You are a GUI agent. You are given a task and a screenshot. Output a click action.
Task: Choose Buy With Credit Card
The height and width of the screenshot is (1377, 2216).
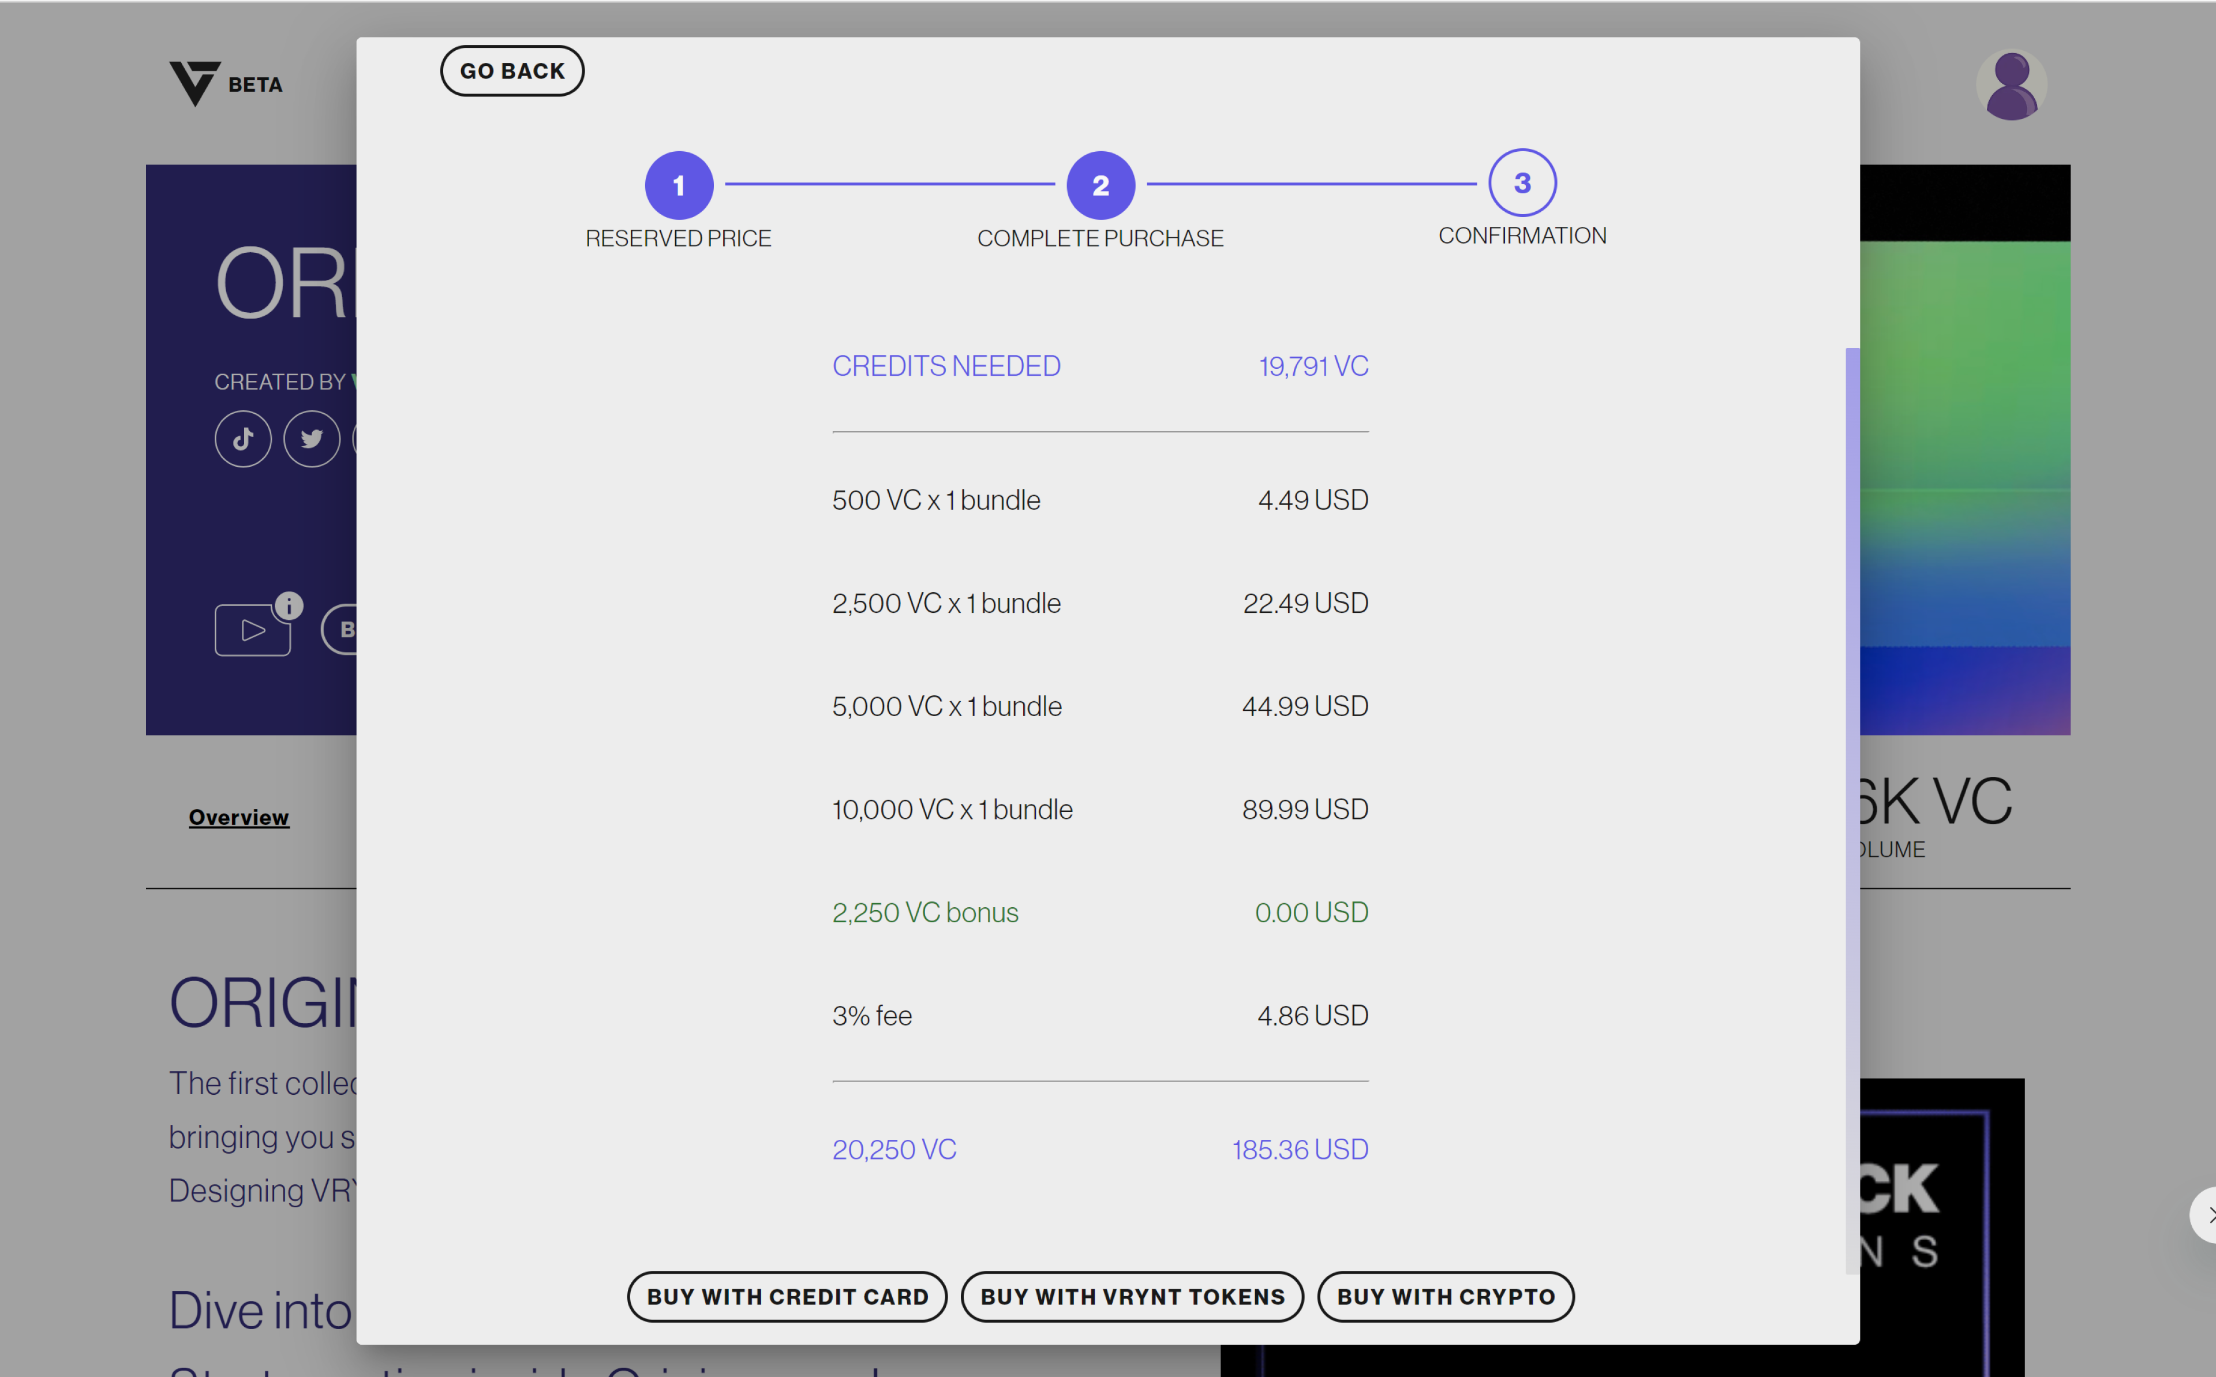click(787, 1296)
